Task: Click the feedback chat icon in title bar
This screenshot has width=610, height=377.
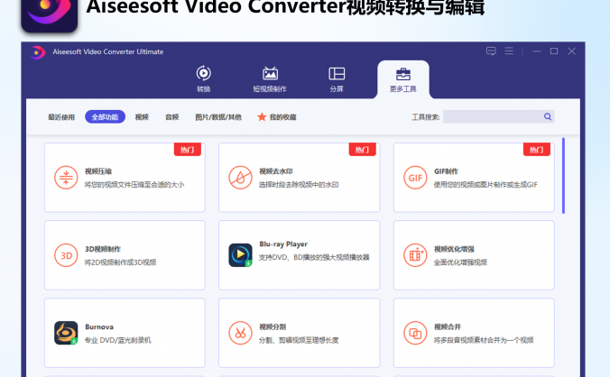Action: (491, 51)
